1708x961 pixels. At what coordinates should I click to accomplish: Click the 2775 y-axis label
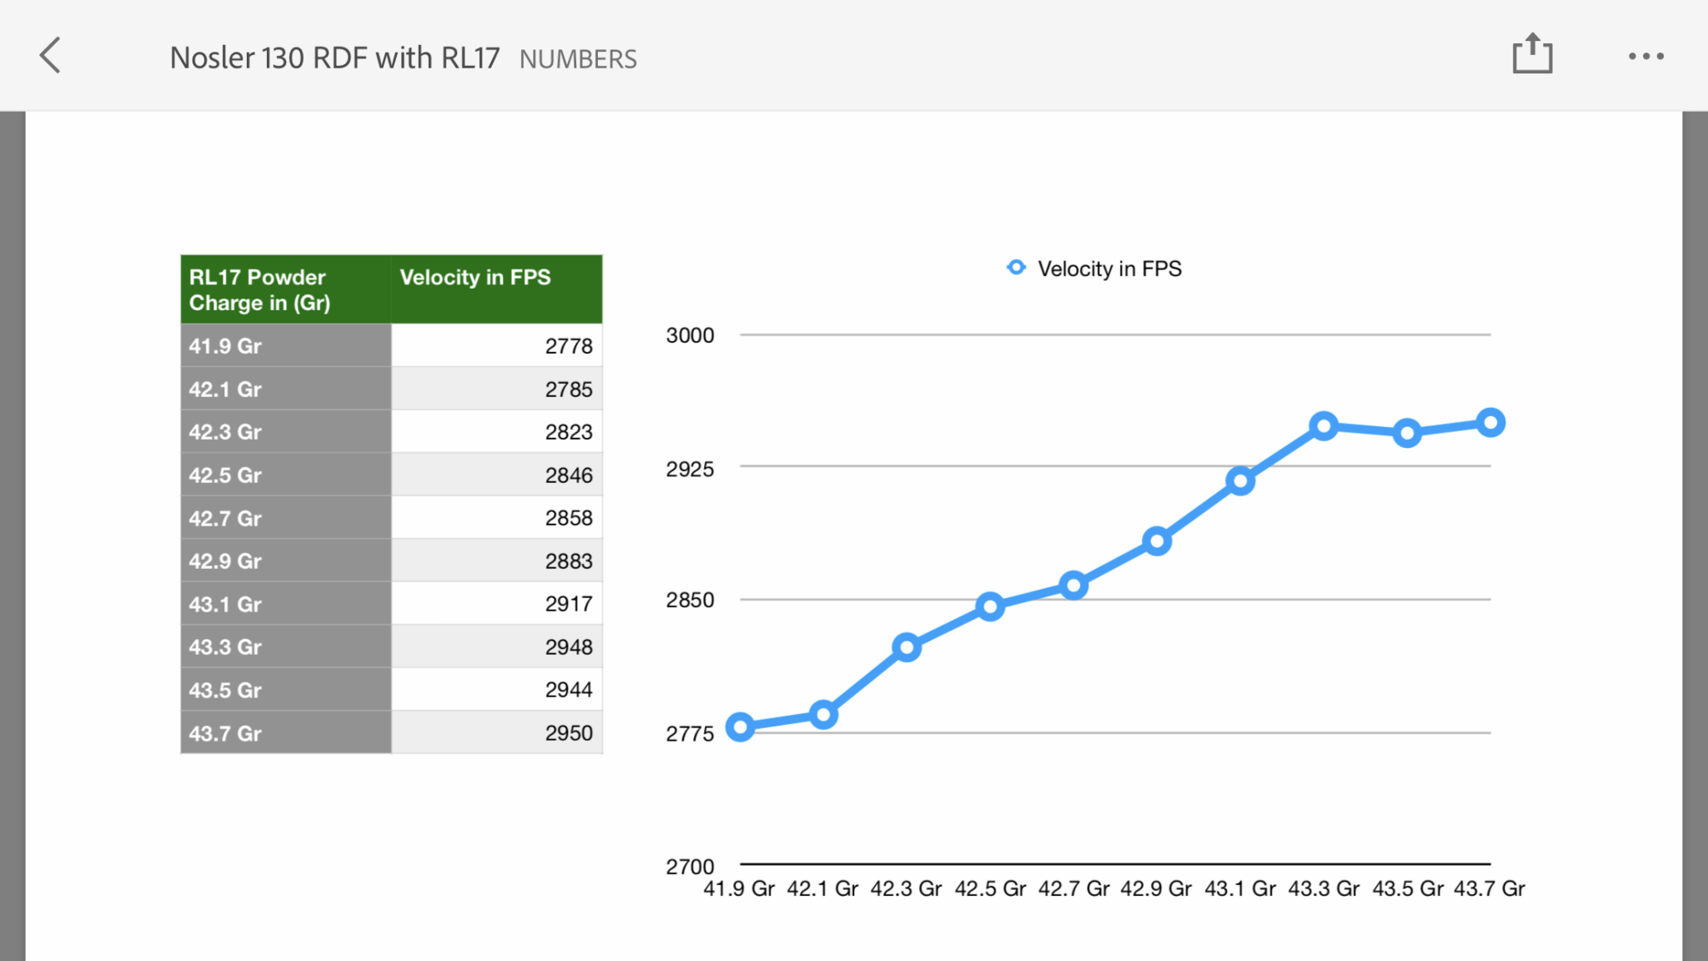point(690,734)
